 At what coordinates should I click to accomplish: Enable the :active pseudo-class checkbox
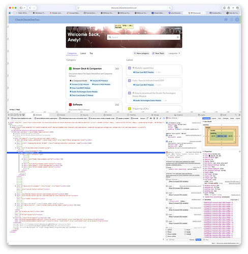[x=167, y=230]
